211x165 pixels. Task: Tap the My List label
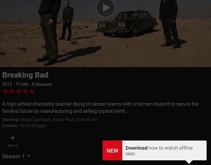pos(13,145)
